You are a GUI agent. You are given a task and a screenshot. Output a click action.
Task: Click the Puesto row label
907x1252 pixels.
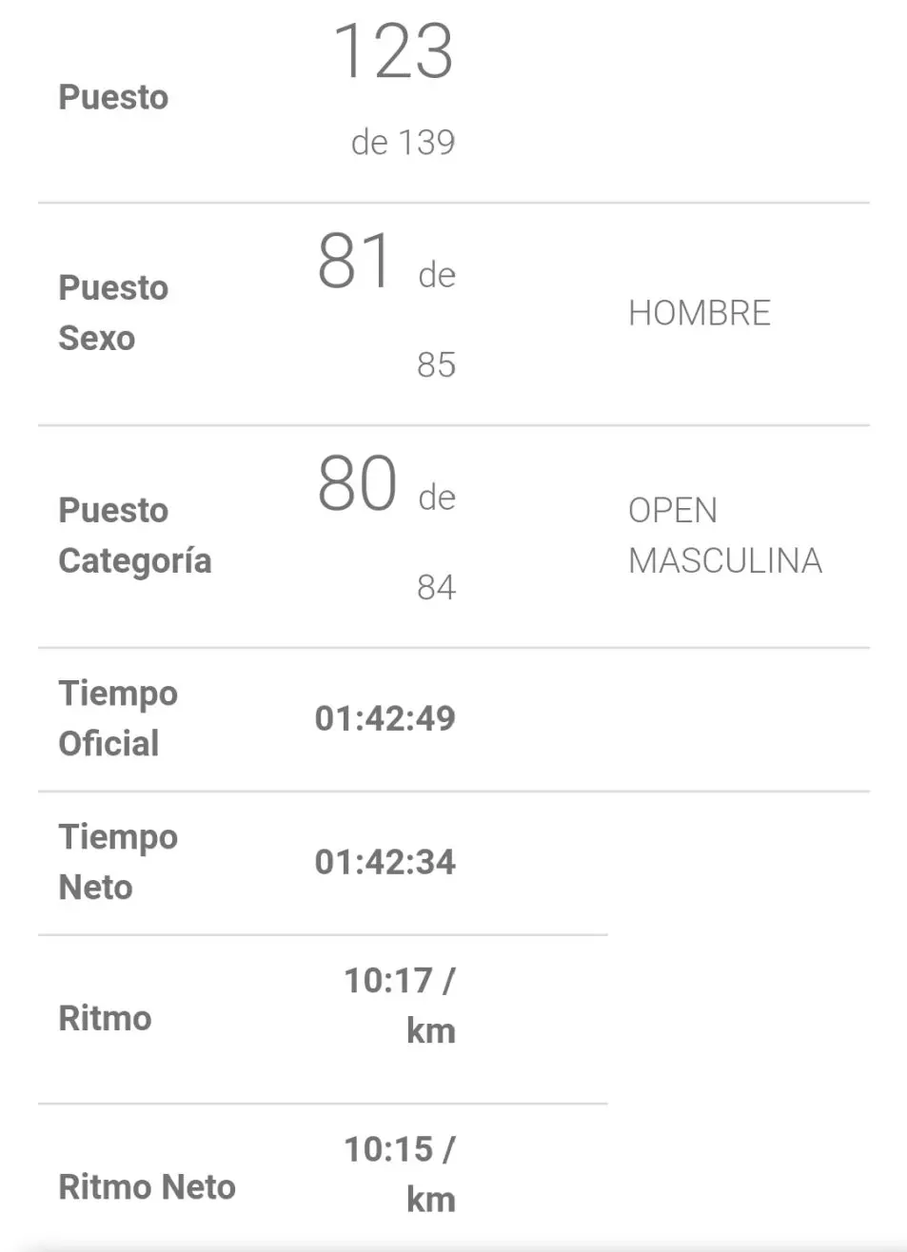click(113, 98)
